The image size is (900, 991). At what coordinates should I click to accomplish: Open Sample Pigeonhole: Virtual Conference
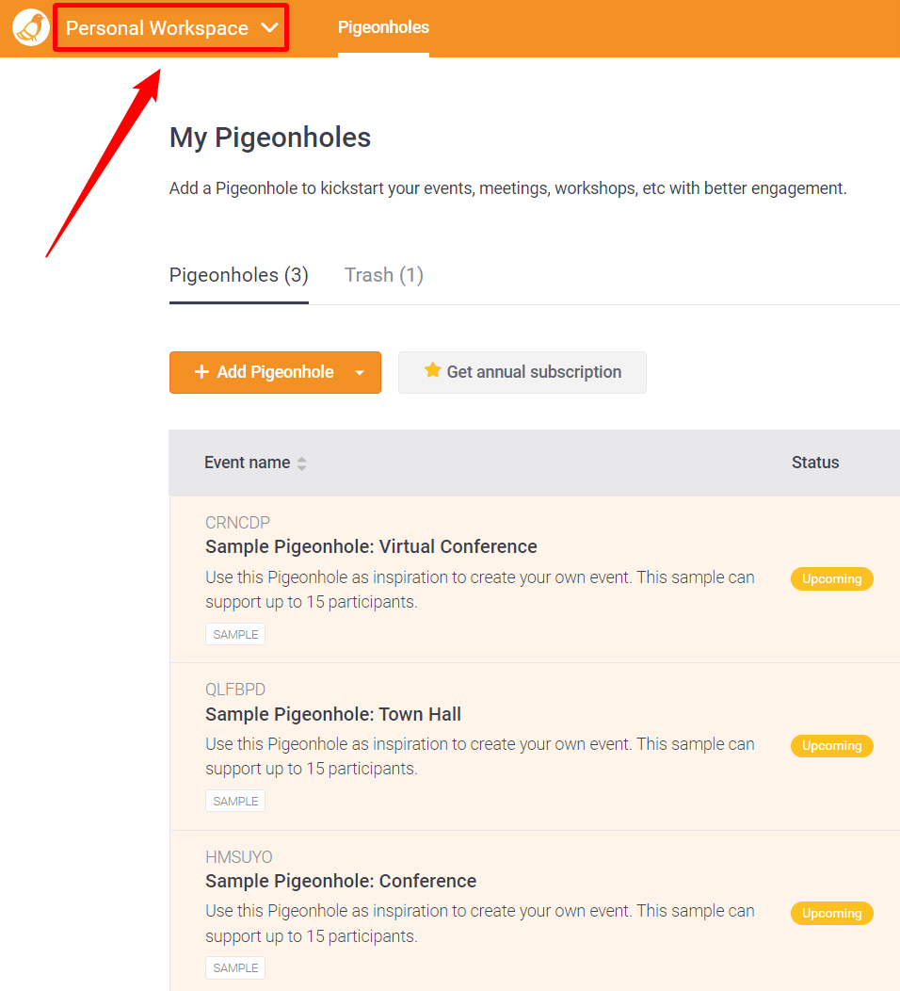click(x=371, y=546)
